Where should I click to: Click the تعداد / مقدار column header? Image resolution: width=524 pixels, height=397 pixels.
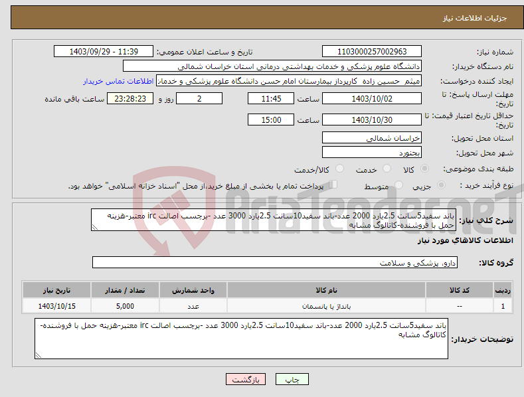(x=125, y=290)
